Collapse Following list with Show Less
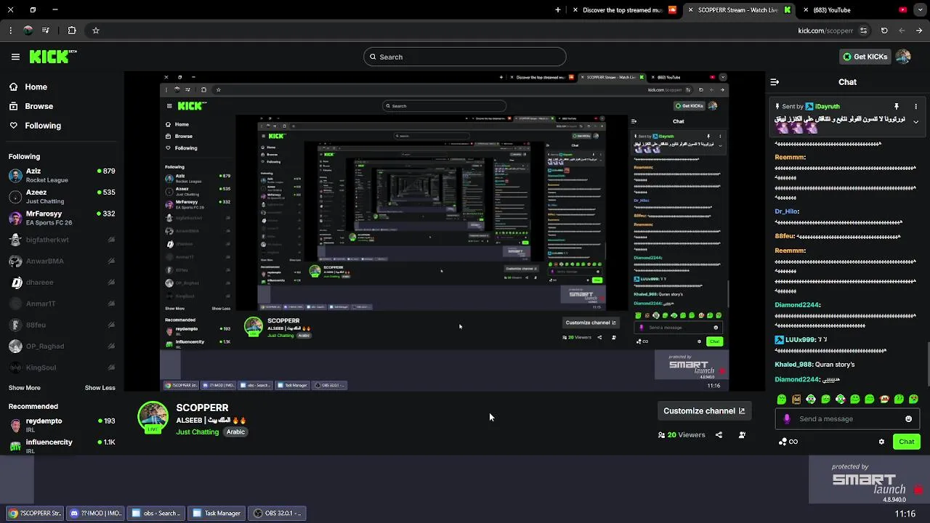The width and height of the screenshot is (930, 523). [100, 388]
